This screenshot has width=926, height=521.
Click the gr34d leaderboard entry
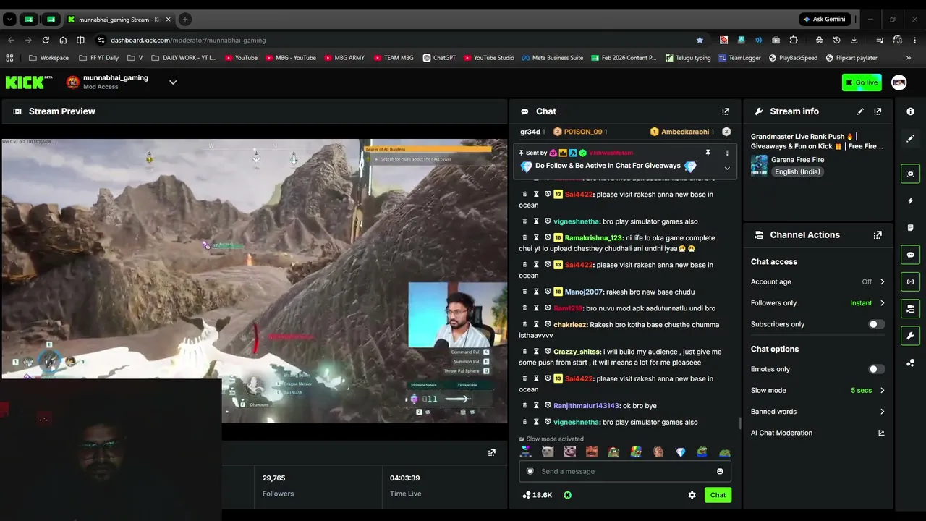(x=532, y=132)
